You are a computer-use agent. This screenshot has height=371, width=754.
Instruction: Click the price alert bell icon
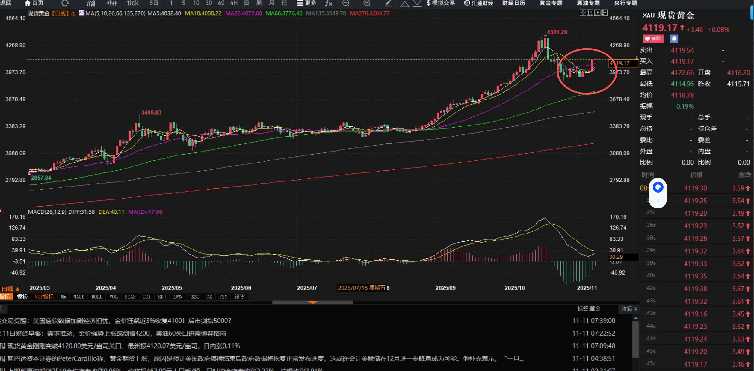click(x=674, y=39)
